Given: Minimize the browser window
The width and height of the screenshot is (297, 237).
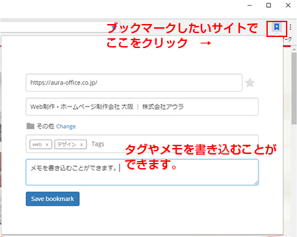Looking at the screenshot, I should click(x=250, y=5).
